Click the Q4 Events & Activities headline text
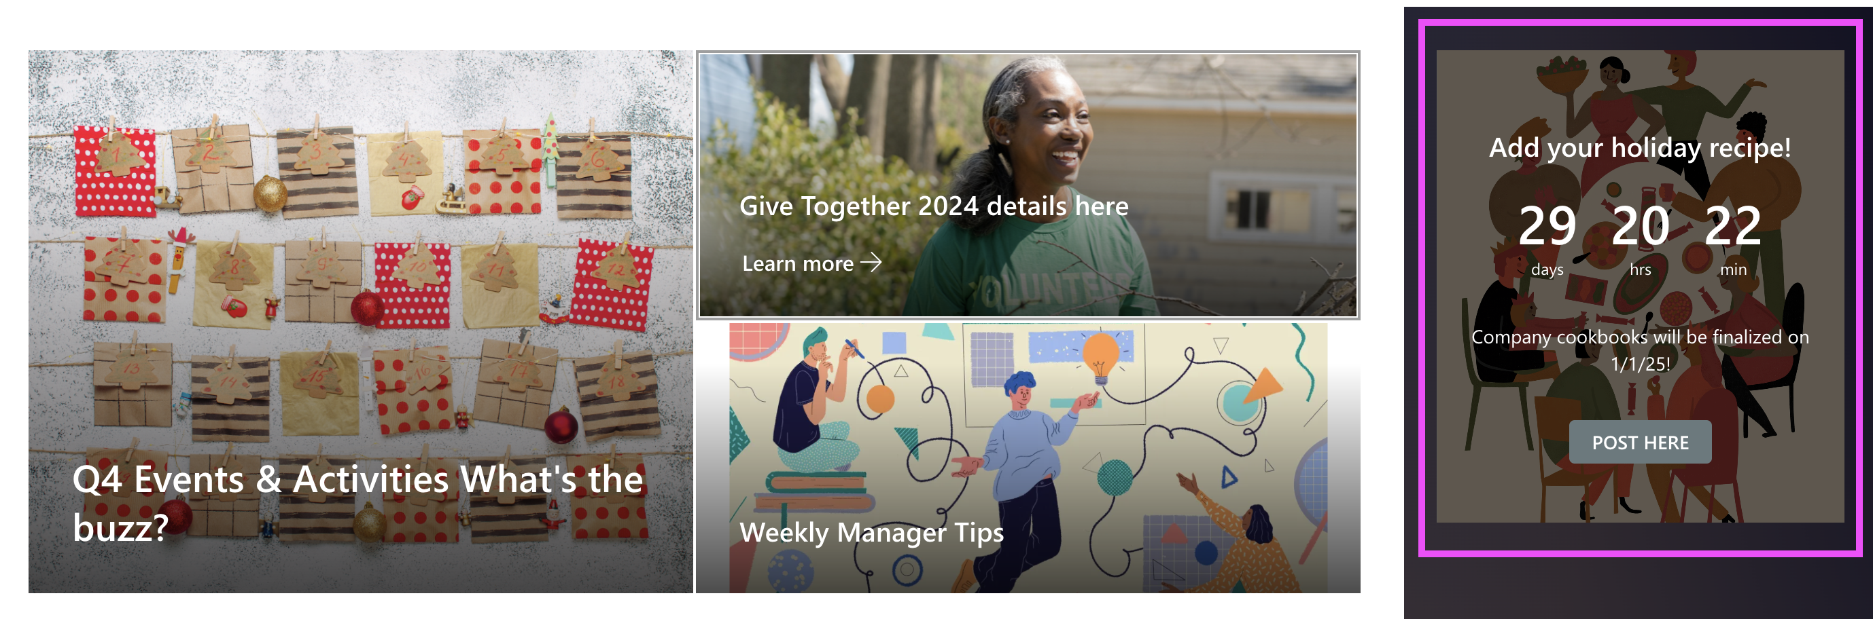This screenshot has width=1873, height=619. click(357, 503)
